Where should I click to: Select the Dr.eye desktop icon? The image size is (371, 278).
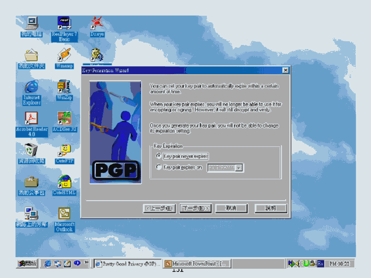pyautogui.click(x=97, y=23)
